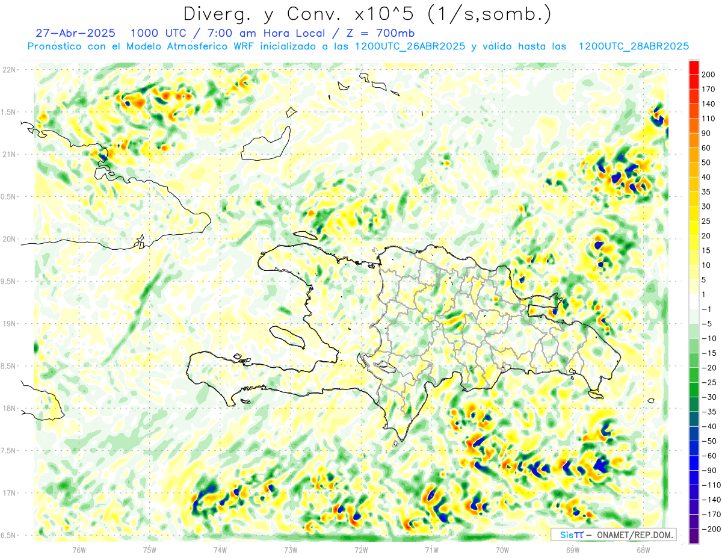Click the '-50' colorbar value
Screen dimensions: 722x558
pyautogui.click(x=710, y=441)
